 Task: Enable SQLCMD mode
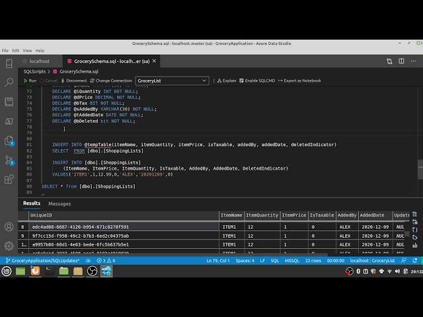pos(257,81)
